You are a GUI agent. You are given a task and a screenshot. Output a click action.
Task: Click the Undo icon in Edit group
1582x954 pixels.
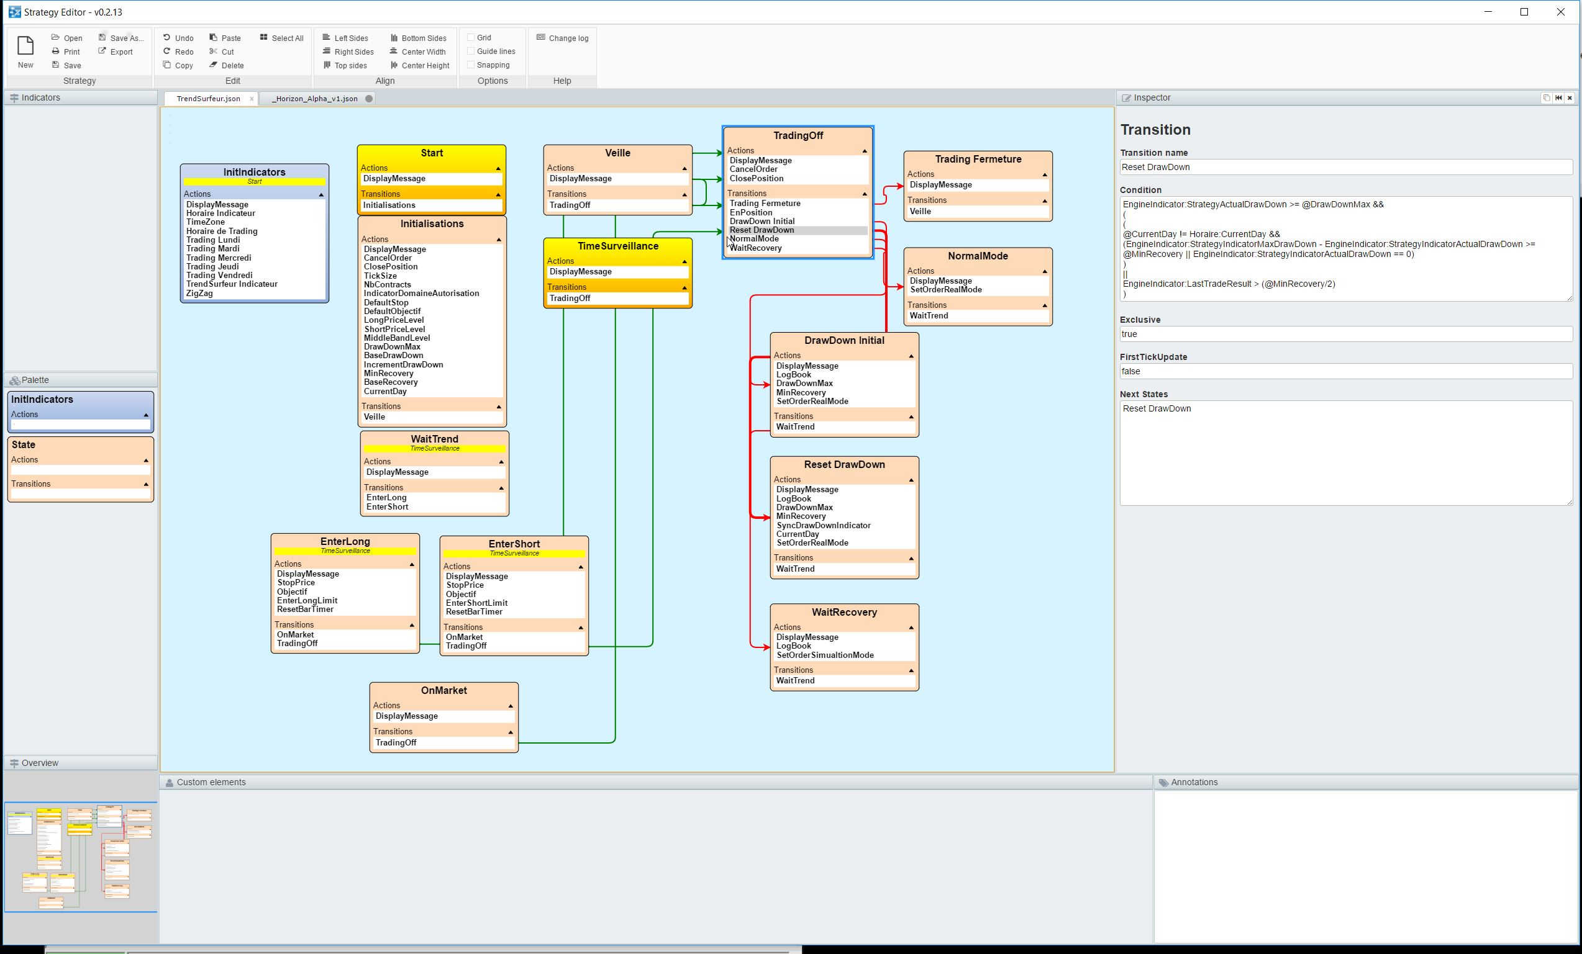point(167,38)
